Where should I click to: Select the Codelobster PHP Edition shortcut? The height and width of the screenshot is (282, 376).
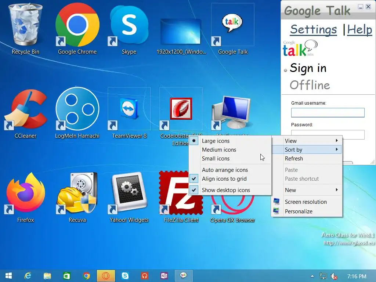(x=181, y=113)
